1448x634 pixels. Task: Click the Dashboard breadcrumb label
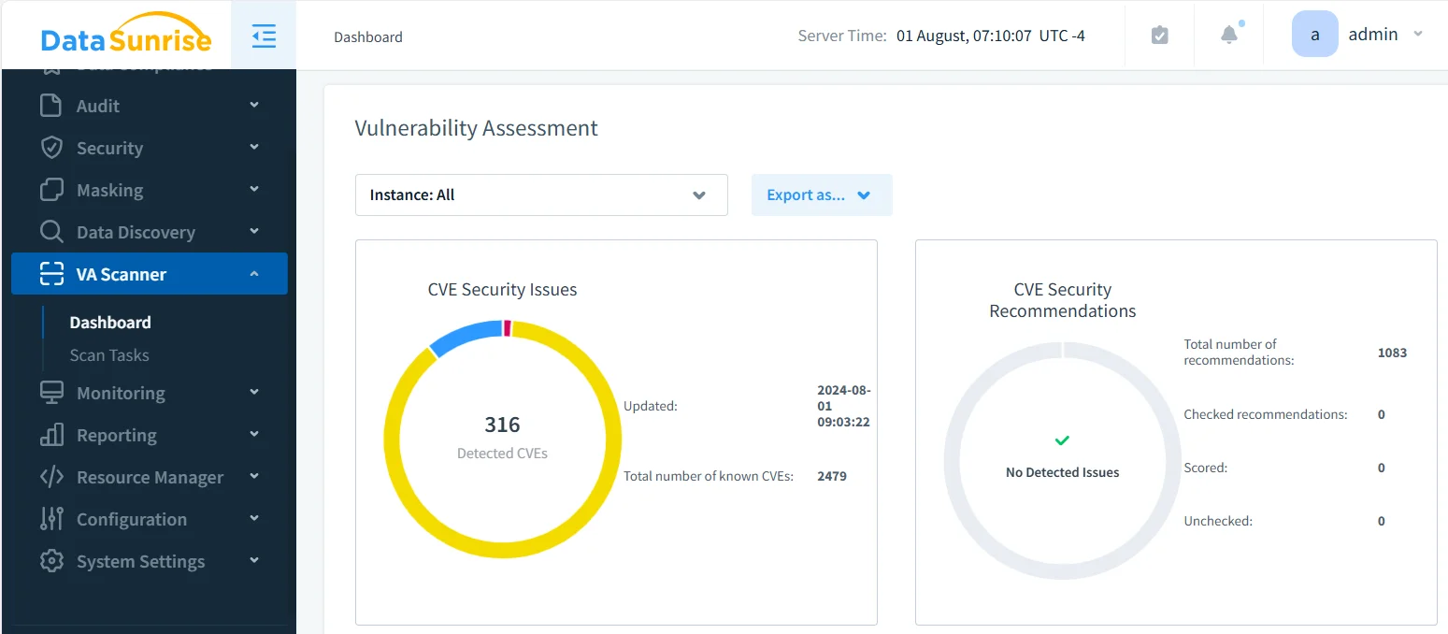pyautogui.click(x=367, y=36)
